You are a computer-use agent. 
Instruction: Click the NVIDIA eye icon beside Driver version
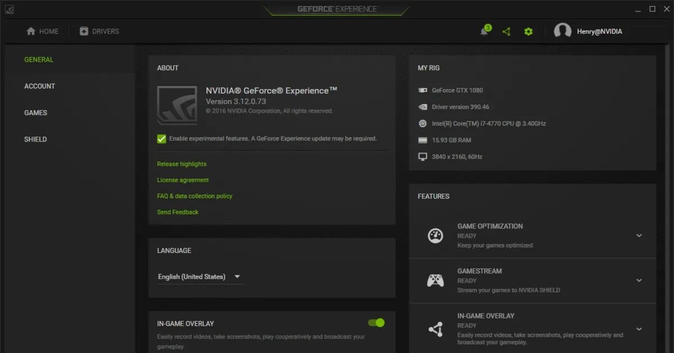[x=423, y=107]
